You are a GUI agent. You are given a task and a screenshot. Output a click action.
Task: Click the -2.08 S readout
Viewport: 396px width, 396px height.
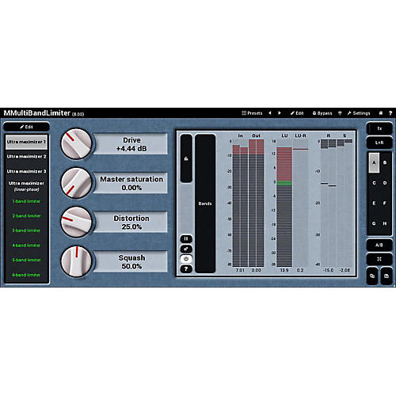coord(345,270)
